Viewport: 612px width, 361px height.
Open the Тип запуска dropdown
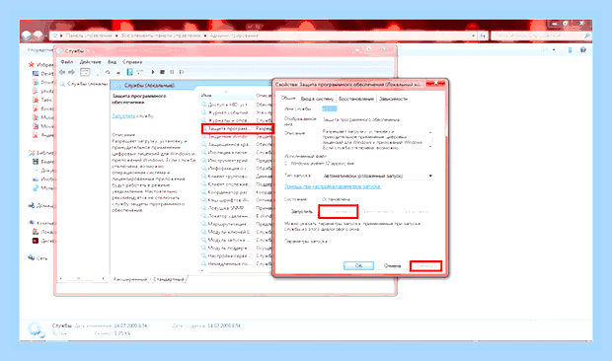coord(377,176)
